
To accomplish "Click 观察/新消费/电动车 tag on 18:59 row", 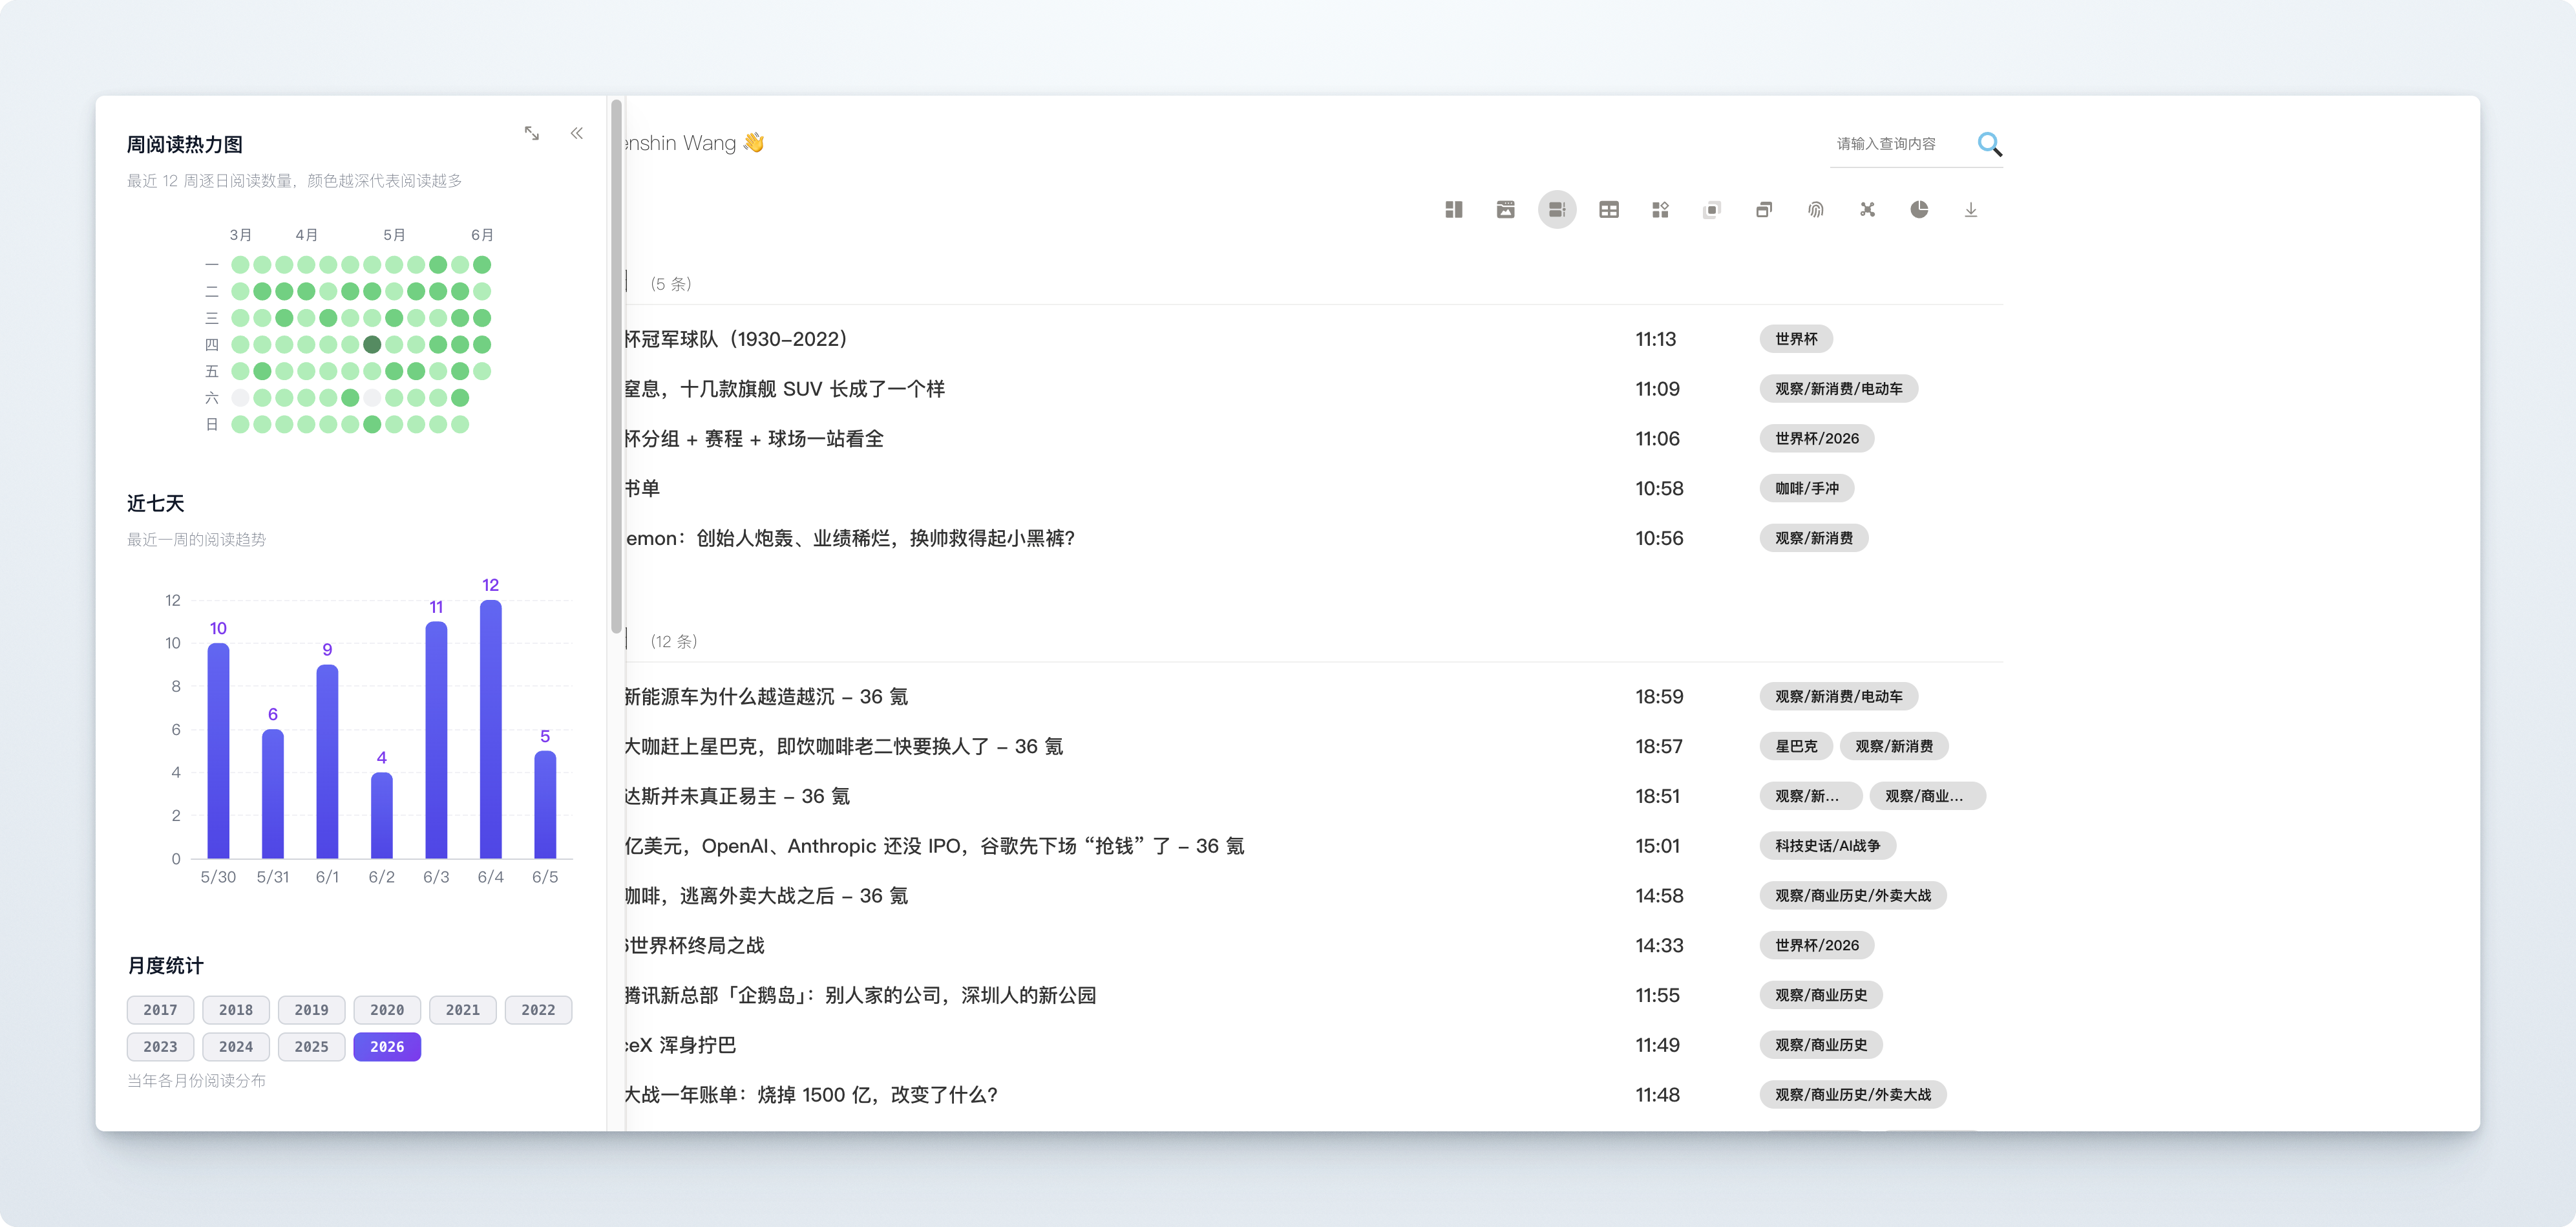I will pyautogui.click(x=1838, y=697).
